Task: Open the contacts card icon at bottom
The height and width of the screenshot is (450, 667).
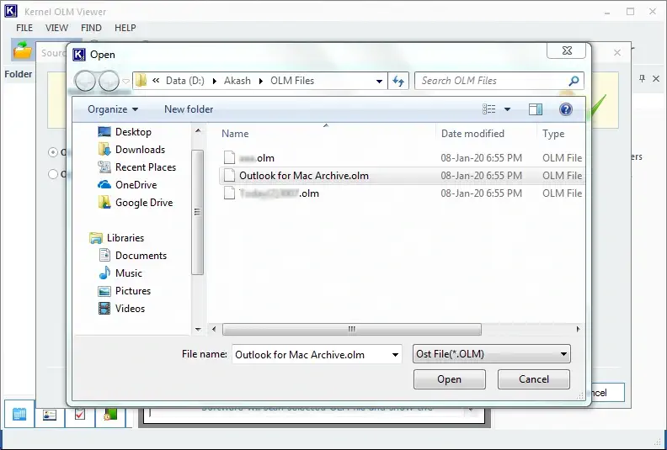Action: (x=50, y=415)
